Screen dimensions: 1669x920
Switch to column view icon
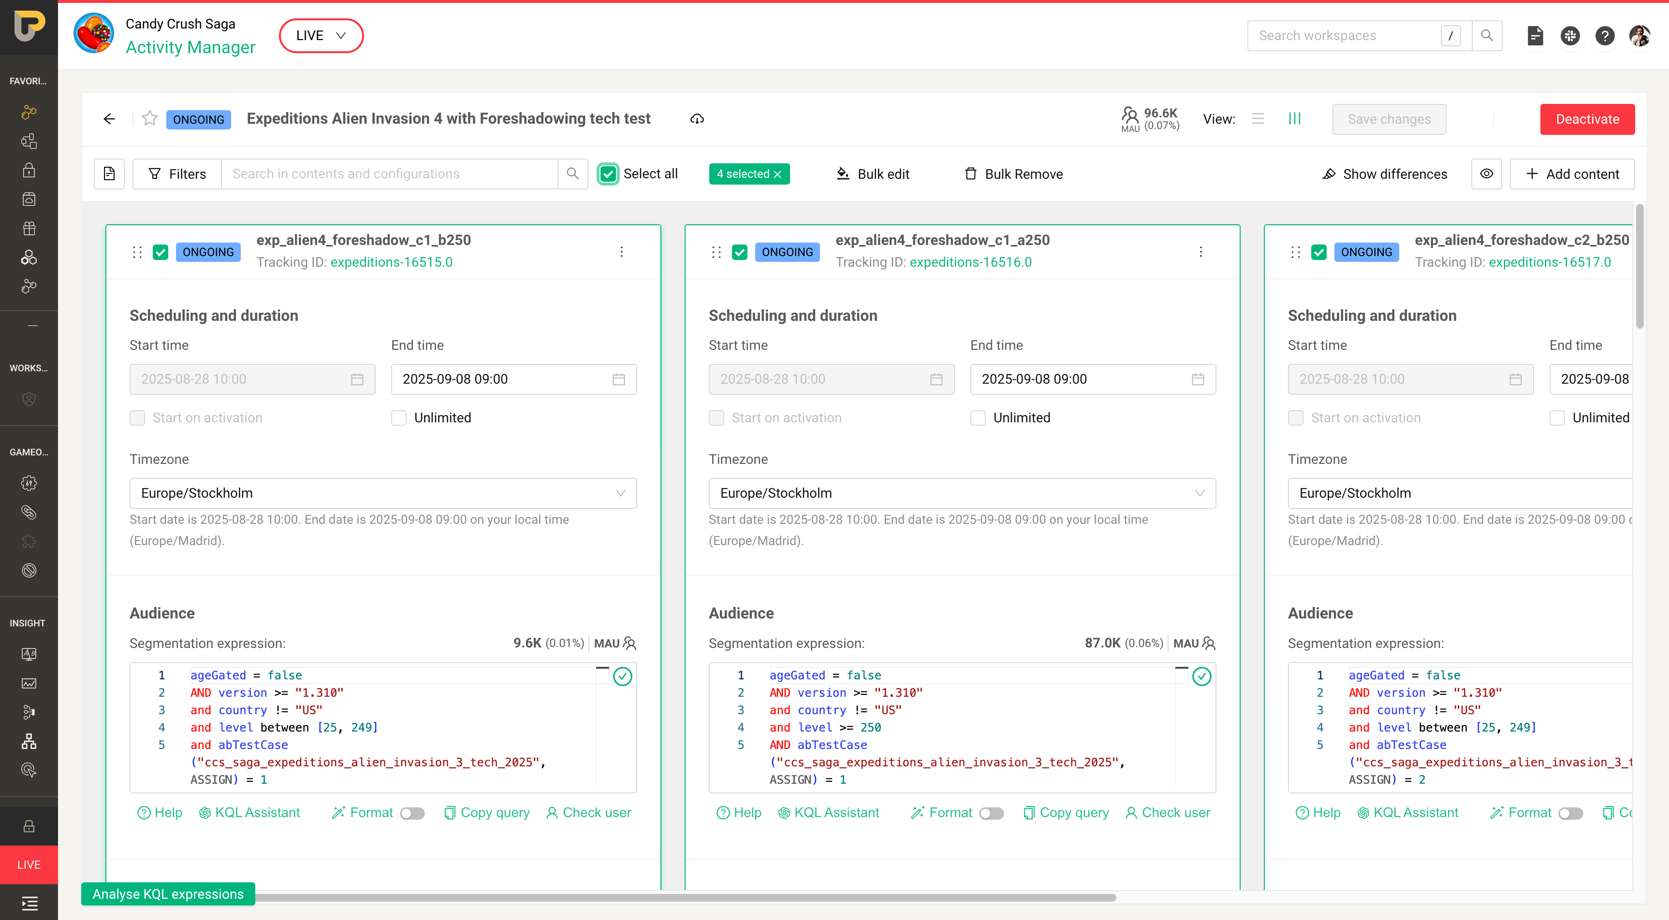pos(1294,119)
